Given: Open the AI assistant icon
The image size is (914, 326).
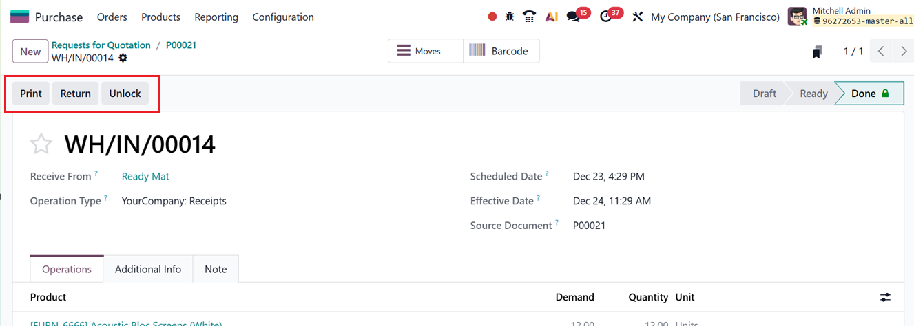Looking at the screenshot, I should pyautogui.click(x=551, y=17).
